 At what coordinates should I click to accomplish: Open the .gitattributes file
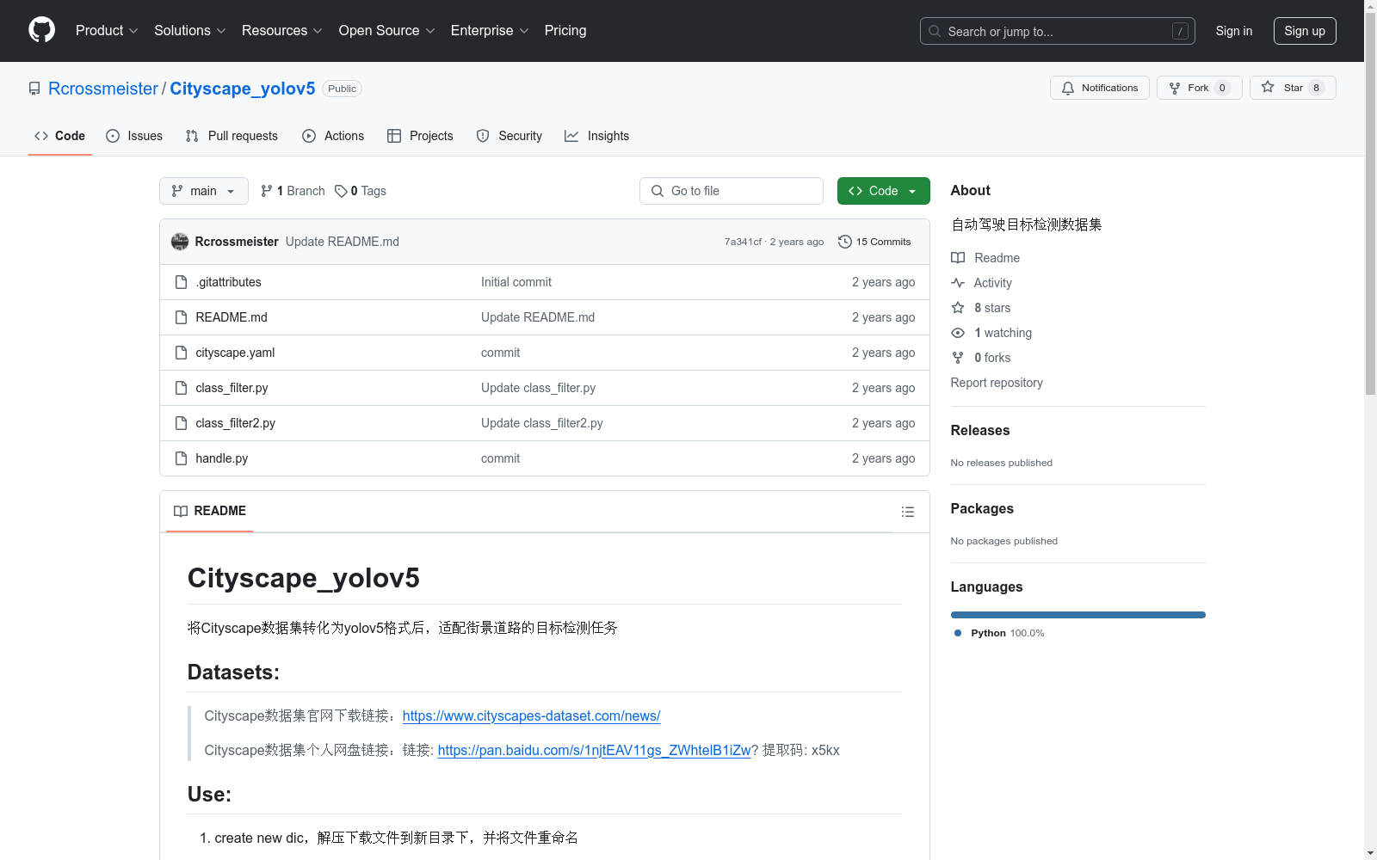pyautogui.click(x=228, y=282)
